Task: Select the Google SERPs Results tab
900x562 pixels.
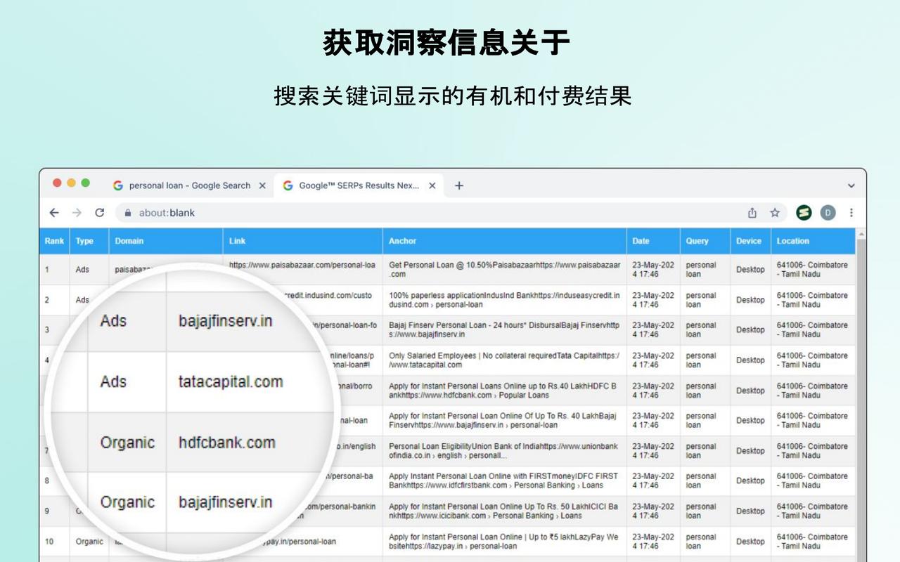Action: (x=359, y=185)
